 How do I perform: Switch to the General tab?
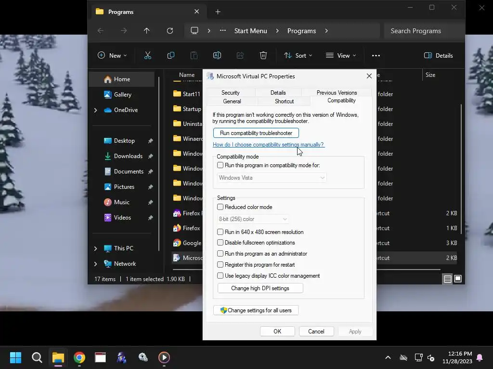pos(232,101)
